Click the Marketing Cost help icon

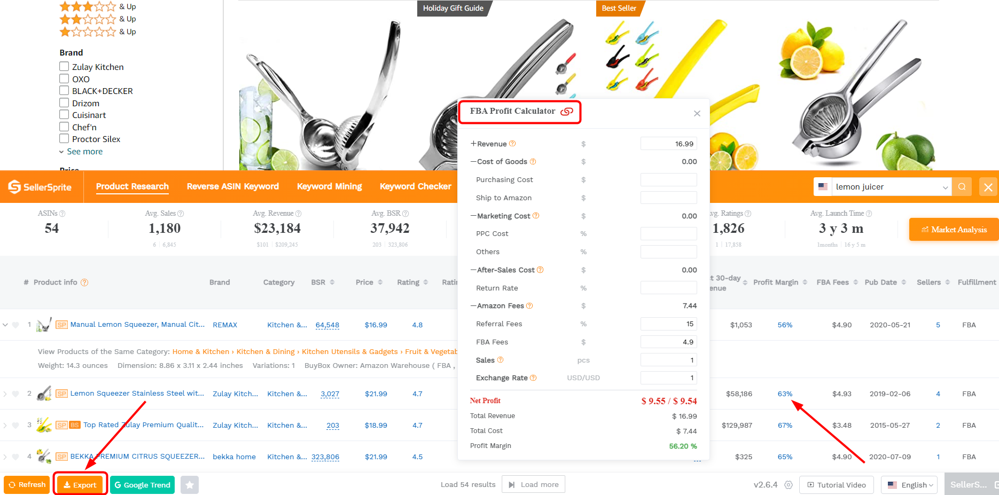point(536,216)
